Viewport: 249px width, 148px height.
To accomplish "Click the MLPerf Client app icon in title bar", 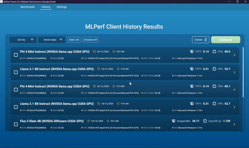I will pos(1,2).
